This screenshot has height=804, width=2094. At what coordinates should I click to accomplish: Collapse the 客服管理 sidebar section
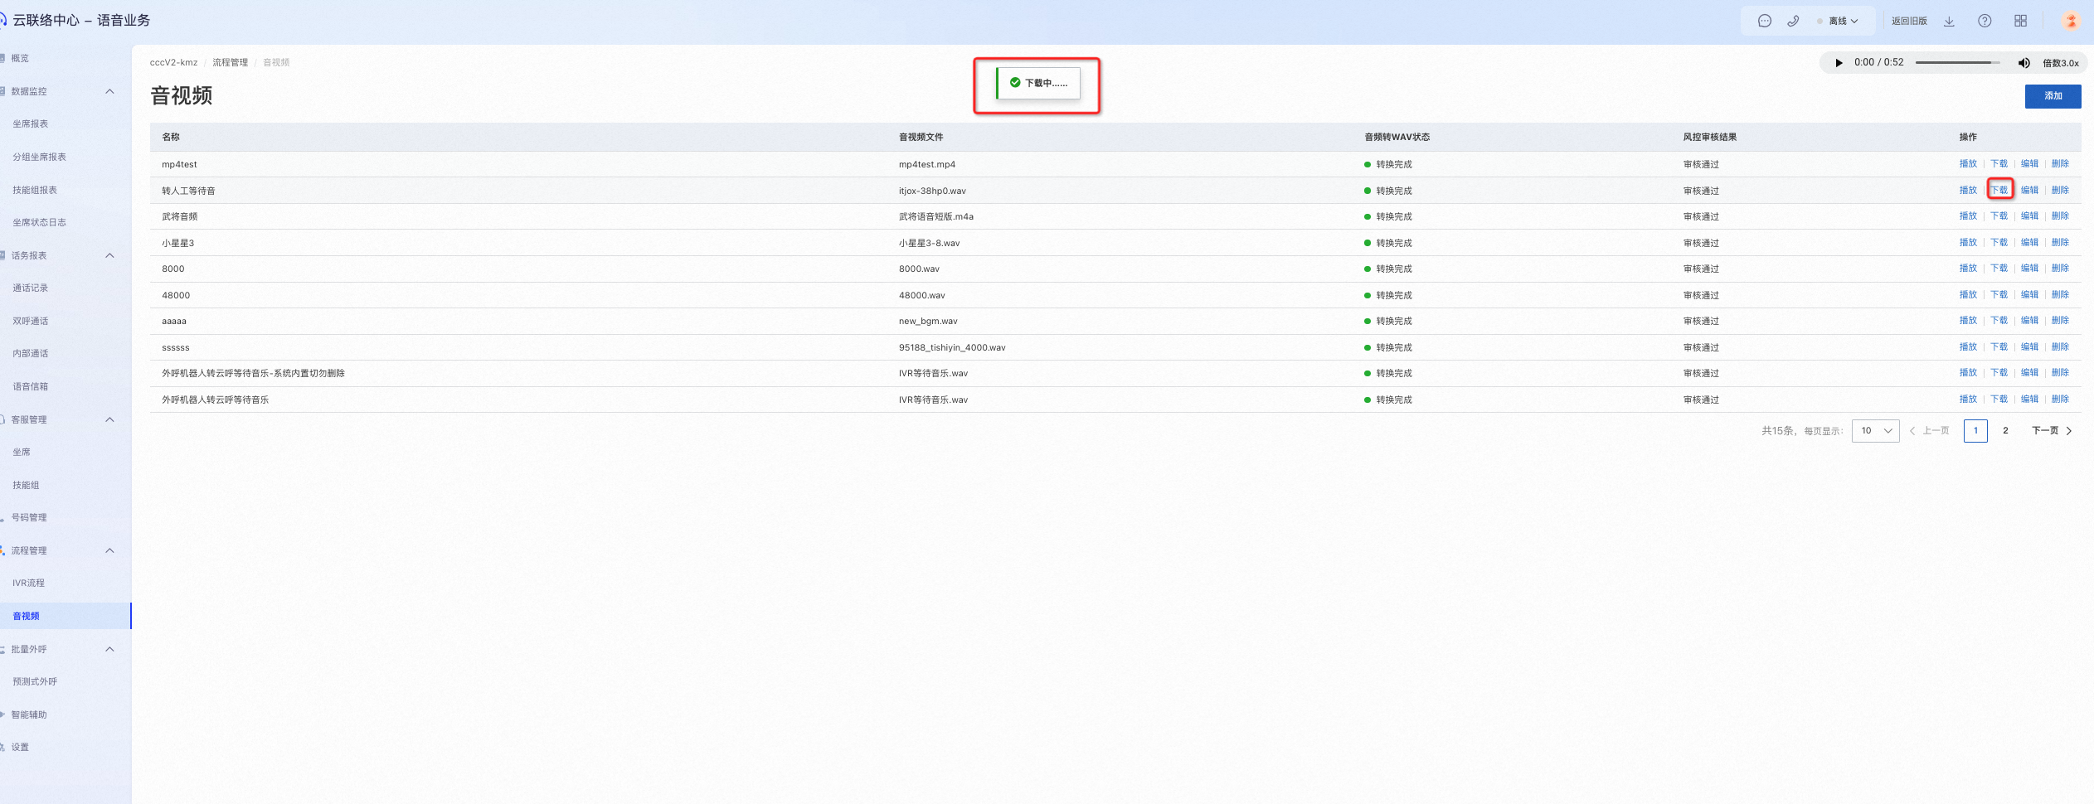(109, 419)
